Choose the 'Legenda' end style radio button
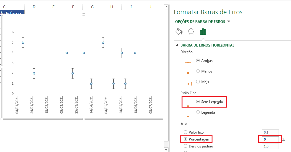 click(x=198, y=112)
